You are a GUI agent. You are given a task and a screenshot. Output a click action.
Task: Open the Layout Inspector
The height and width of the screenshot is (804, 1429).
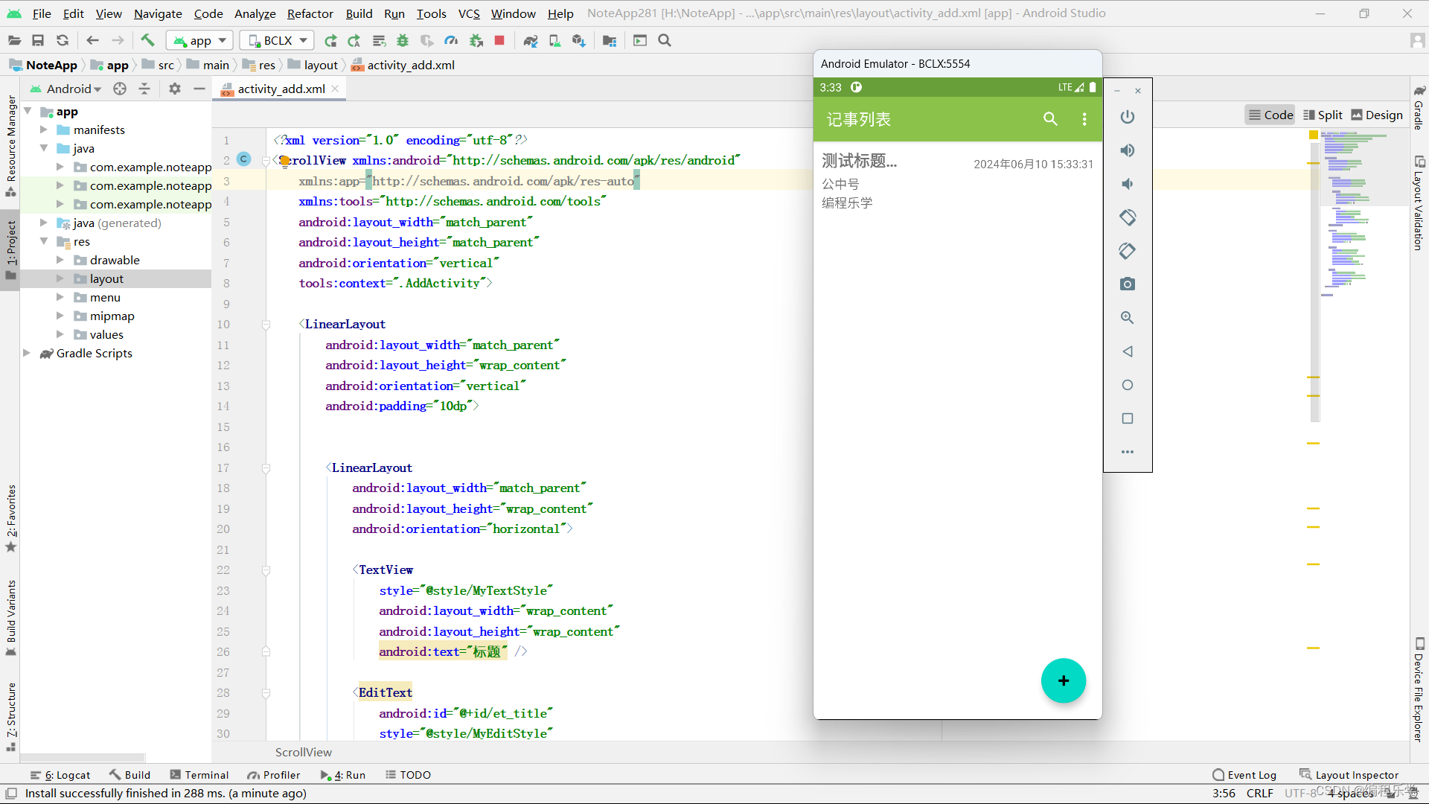click(x=1349, y=775)
